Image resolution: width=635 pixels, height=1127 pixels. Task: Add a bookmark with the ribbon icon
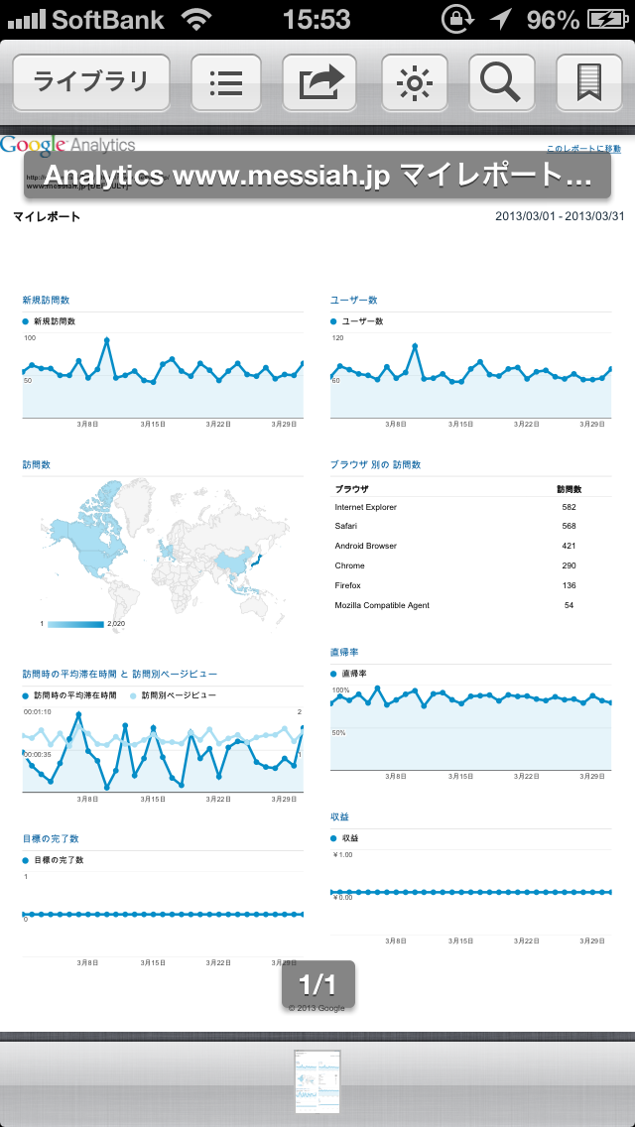[589, 82]
